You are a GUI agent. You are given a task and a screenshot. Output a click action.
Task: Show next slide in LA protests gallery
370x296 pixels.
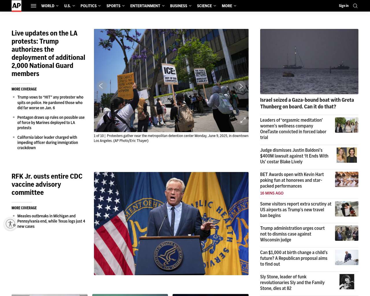click(241, 86)
